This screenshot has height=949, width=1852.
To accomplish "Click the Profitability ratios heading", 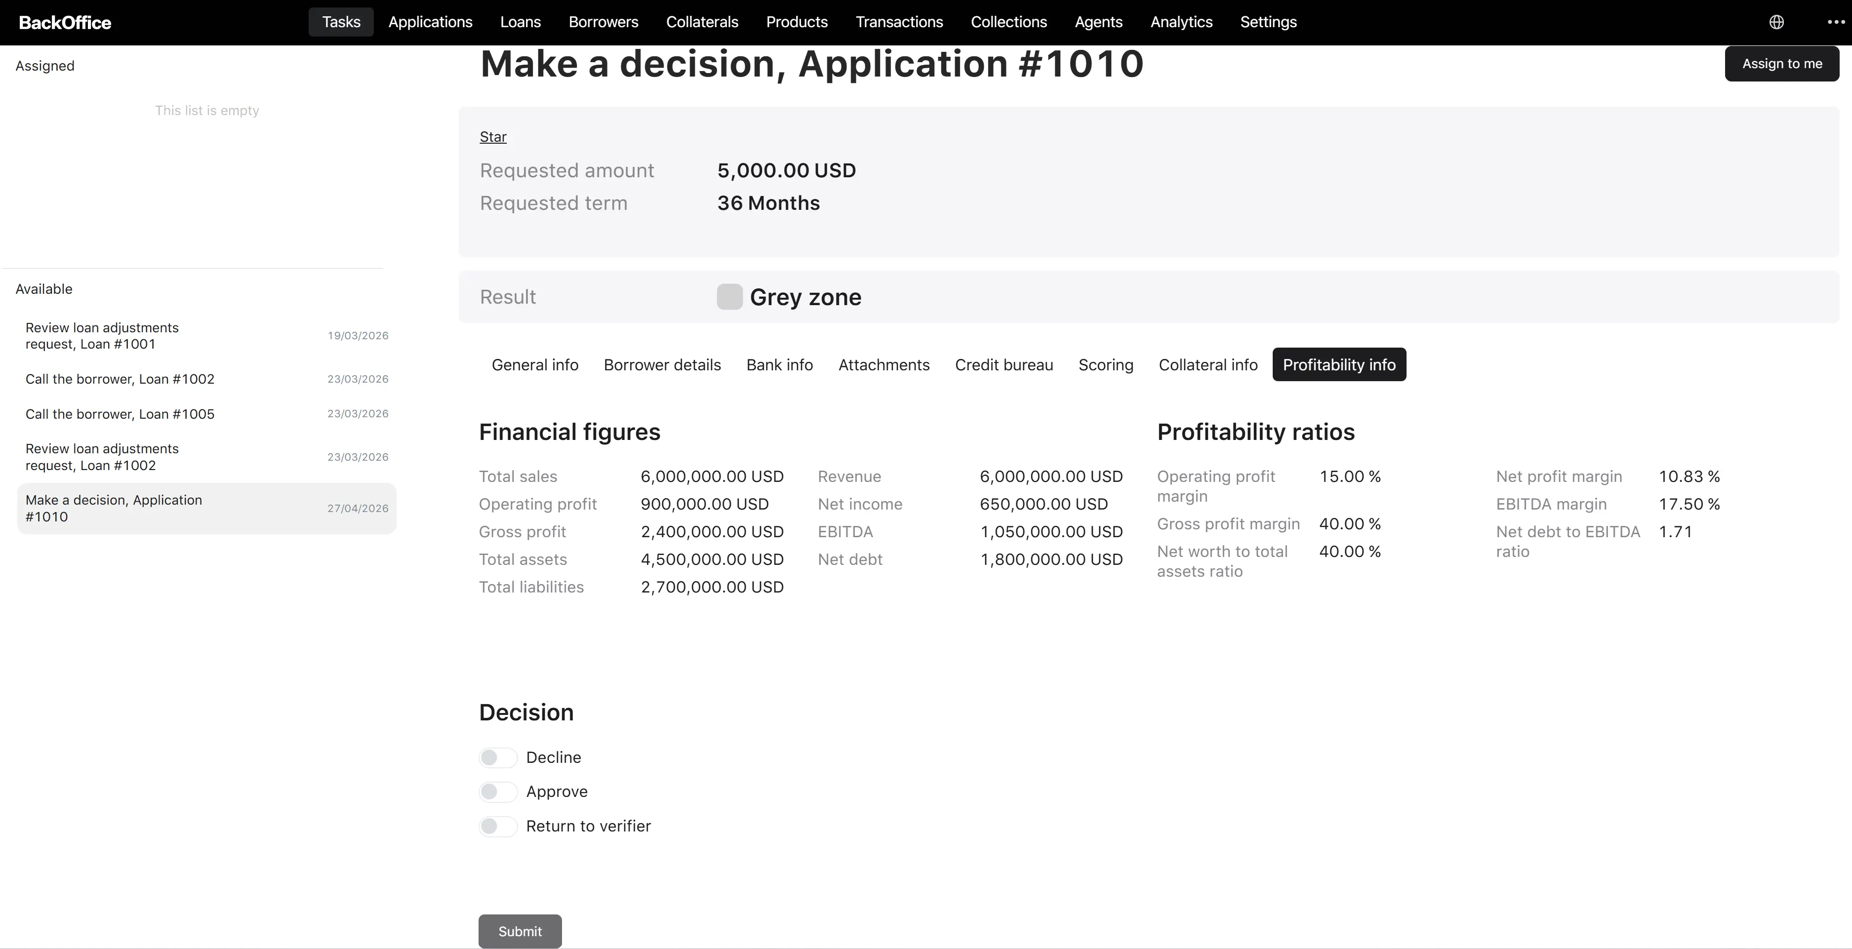I will tap(1255, 432).
